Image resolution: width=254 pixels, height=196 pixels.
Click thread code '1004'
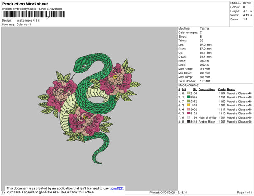(222, 117)
